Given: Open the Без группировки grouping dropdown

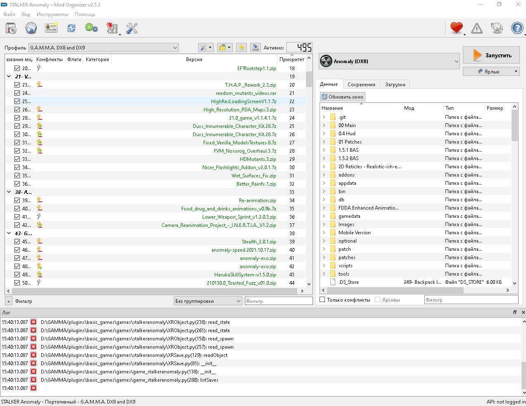Looking at the screenshot, I should (208, 301).
